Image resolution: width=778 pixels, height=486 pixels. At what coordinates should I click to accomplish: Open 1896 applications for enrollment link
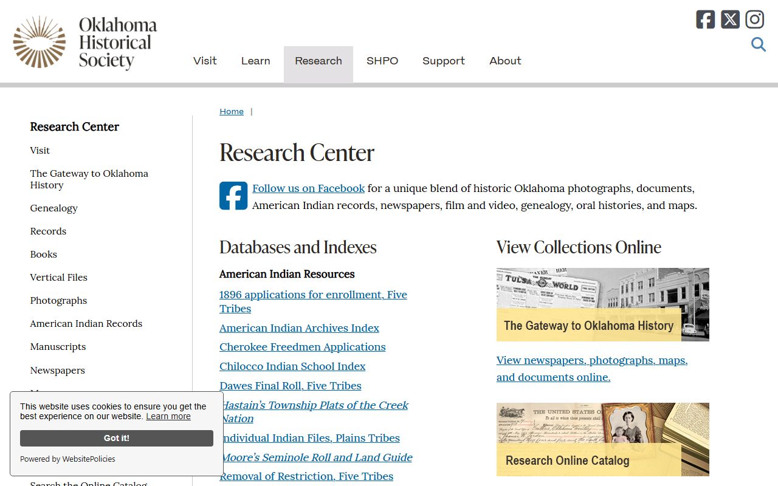click(x=313, y=301)
